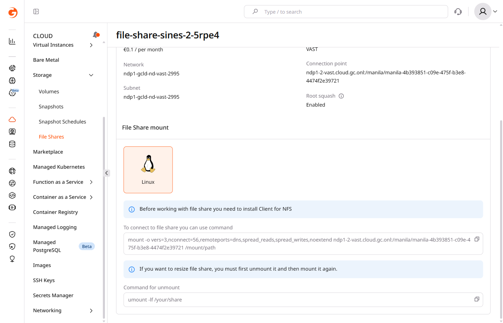Open Managed PostgreSQL Beta item
This screenshot has height=323, width=503.
pyautogui.click(x=64, y=246)
